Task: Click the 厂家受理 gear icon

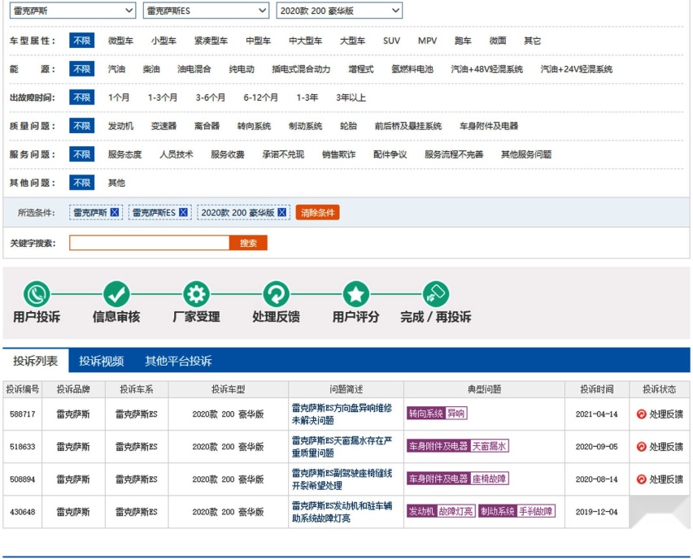Action: [196, 294]
